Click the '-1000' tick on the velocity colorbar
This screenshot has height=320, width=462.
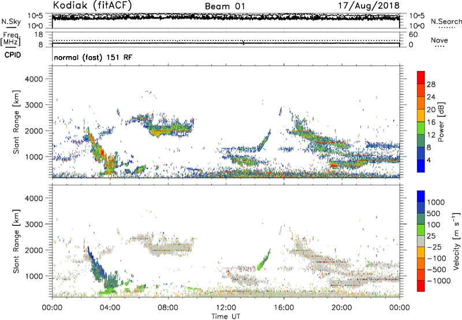click(439, 281)
